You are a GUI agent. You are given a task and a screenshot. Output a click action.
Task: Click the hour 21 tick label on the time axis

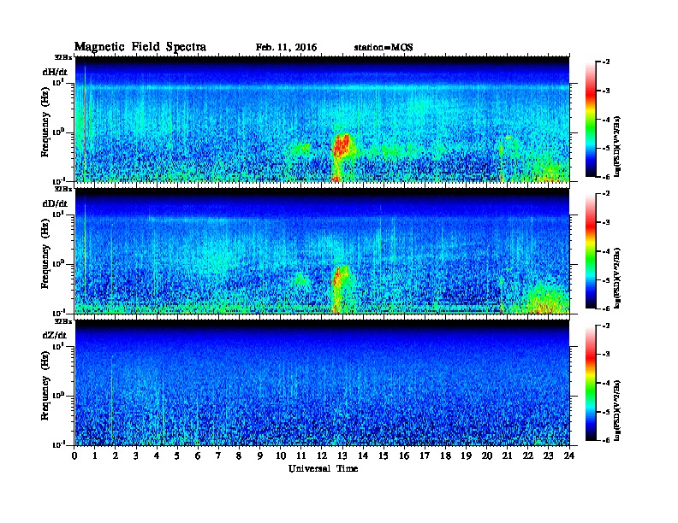pyautogui.click(x=507, y=456)
